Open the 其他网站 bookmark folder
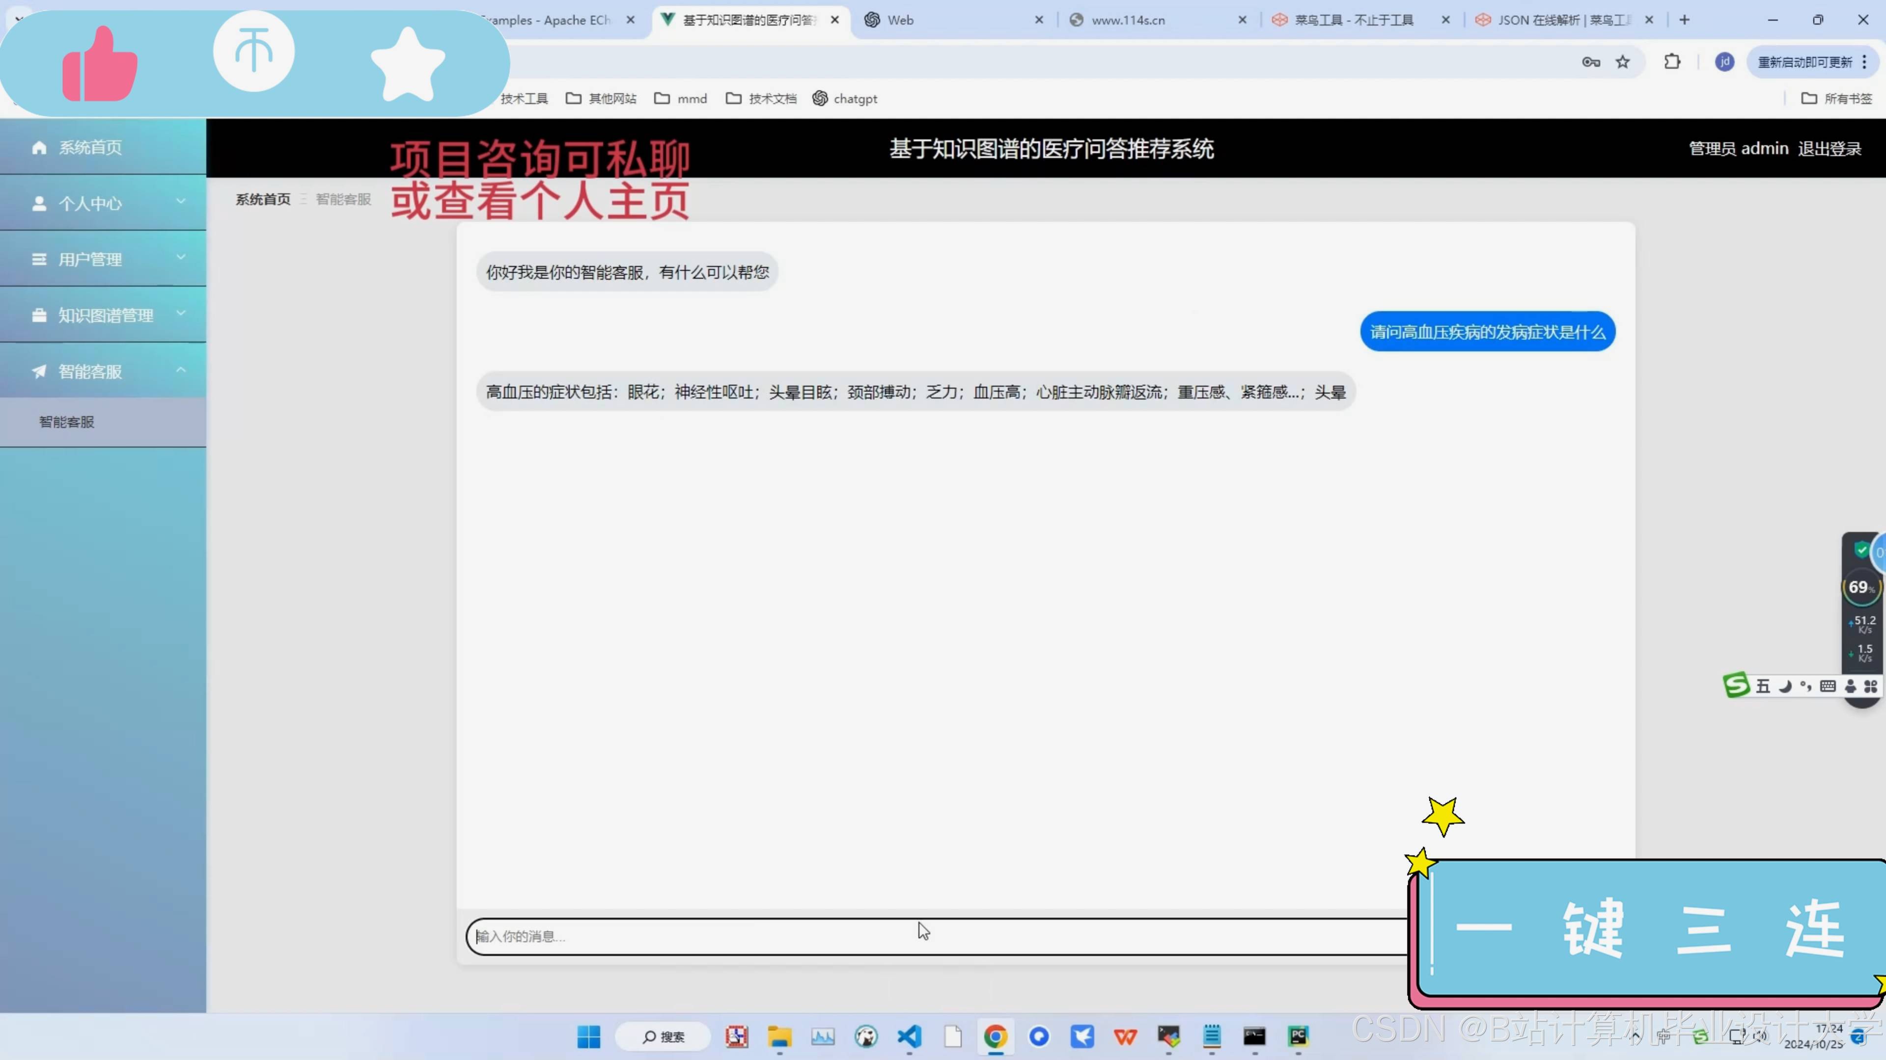 [601, 99]
